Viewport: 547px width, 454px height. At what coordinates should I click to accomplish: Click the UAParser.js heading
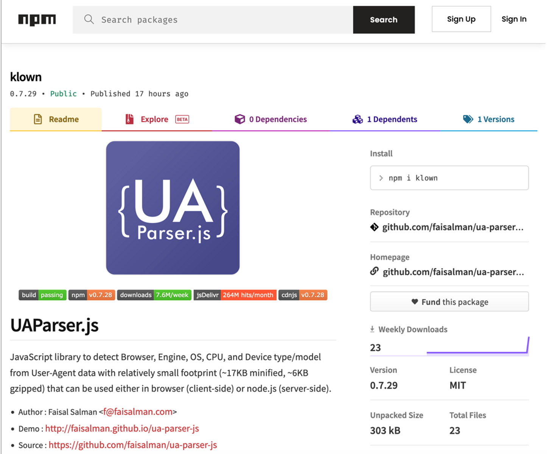(54, 325)
